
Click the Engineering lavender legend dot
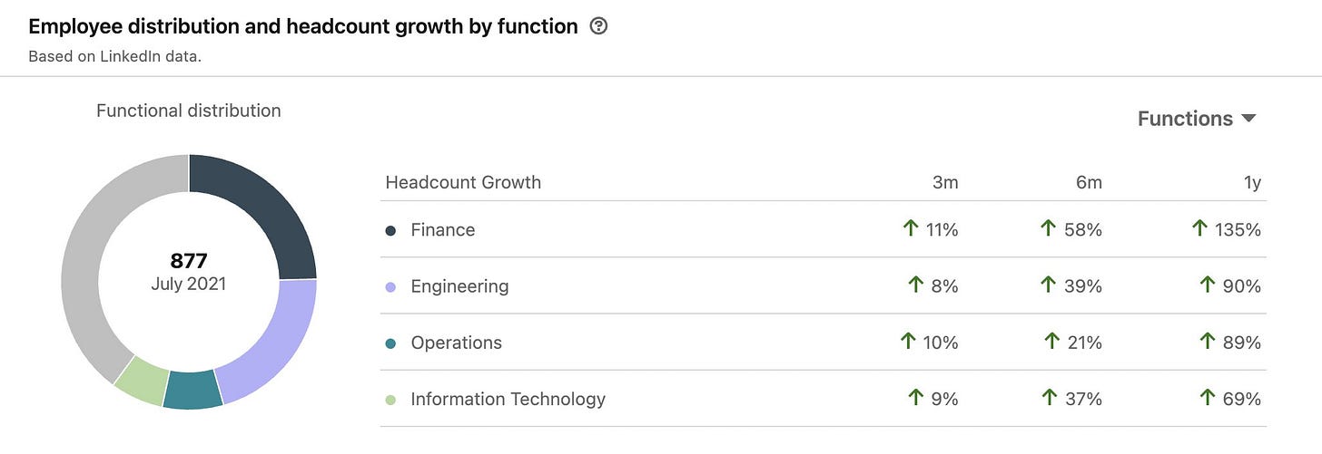coord(390,286)
